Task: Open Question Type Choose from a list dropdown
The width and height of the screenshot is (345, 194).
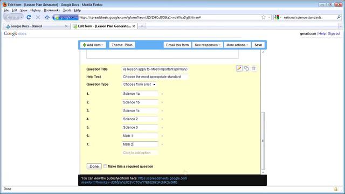Action: [139, 85]
